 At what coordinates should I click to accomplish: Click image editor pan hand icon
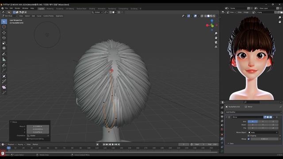pos(279,22)
